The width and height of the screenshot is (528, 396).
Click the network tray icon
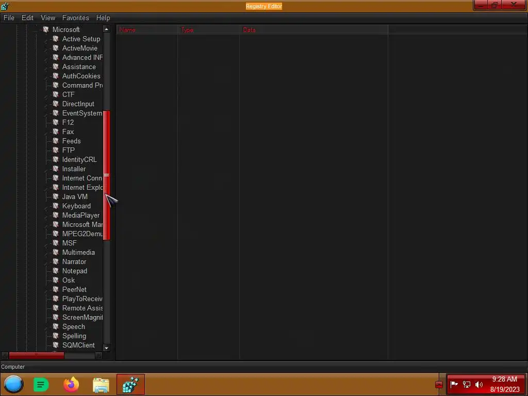466,384
